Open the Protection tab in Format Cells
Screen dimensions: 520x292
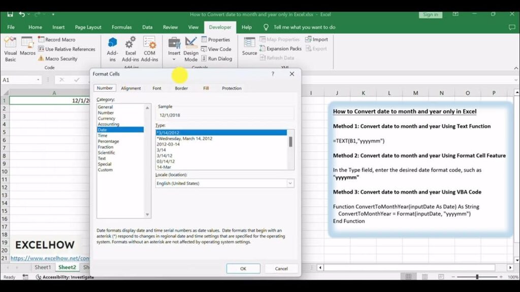[232, 88]
